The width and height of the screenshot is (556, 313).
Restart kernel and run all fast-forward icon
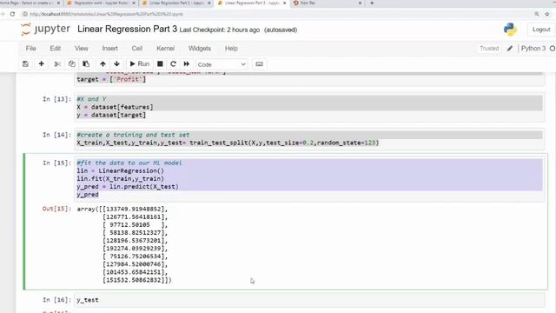click(x=187, y=64)
